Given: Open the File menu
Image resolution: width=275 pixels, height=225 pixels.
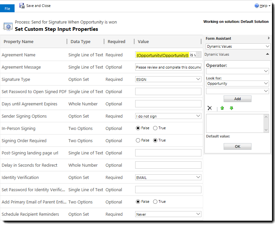Looking at the screenshot, I should [x=7, y=8].
